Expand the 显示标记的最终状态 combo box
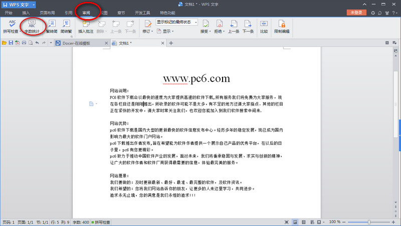This screenshot has height=226, width=401. (194, 22)
